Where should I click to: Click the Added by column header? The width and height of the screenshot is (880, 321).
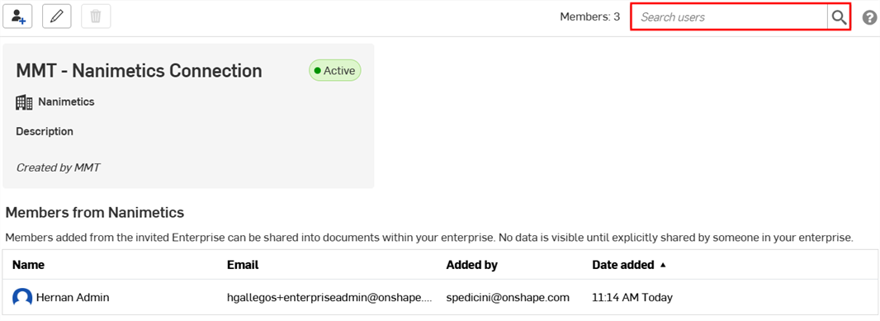pos(472,265)
